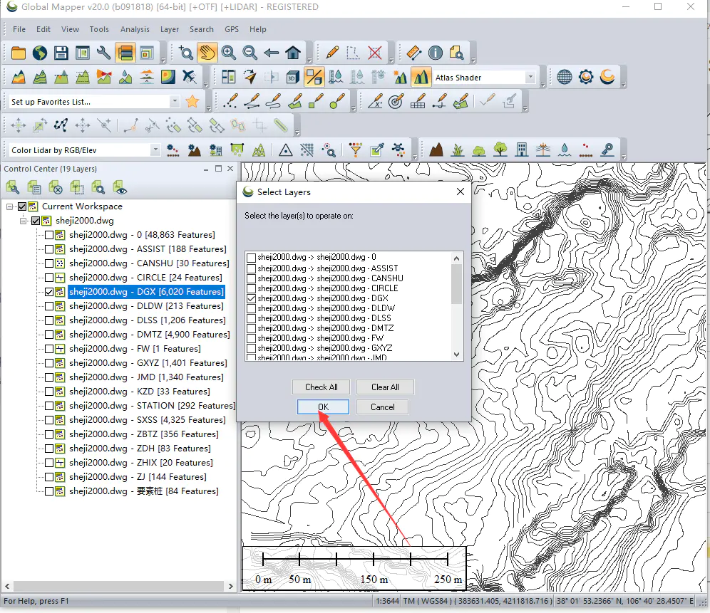Activate the Measure ruler tool
The height and width of the screenshot is (613, 710).
coord(414,53)
